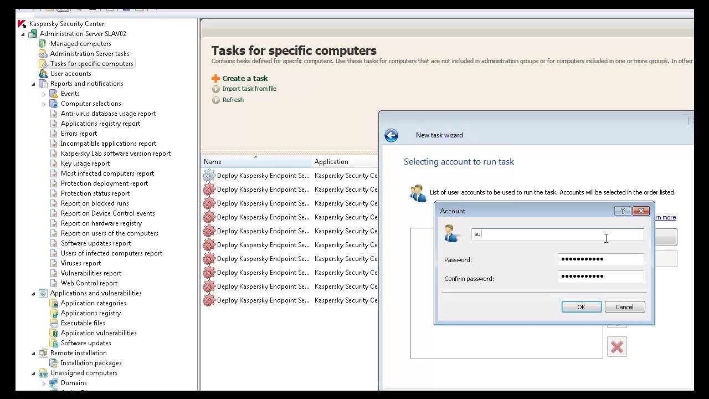The image size is (709, 399).
Task: Expand the Computer selections node
Action: point(44,104)
